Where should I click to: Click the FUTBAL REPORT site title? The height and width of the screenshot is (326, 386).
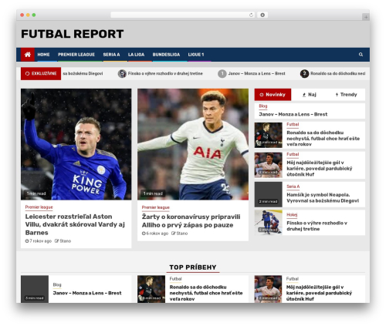pyautogui.click(x=73, y=34)
